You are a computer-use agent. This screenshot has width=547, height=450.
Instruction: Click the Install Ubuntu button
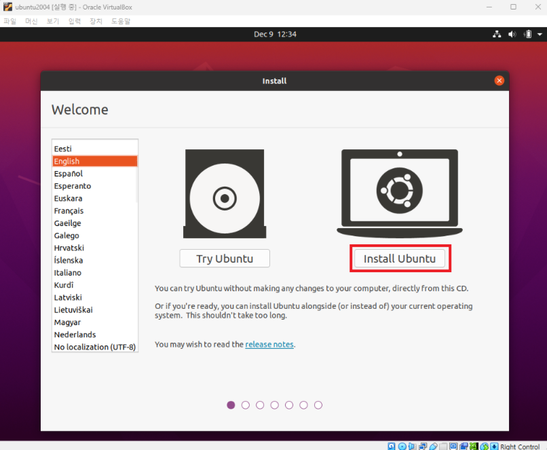point(400,259)
